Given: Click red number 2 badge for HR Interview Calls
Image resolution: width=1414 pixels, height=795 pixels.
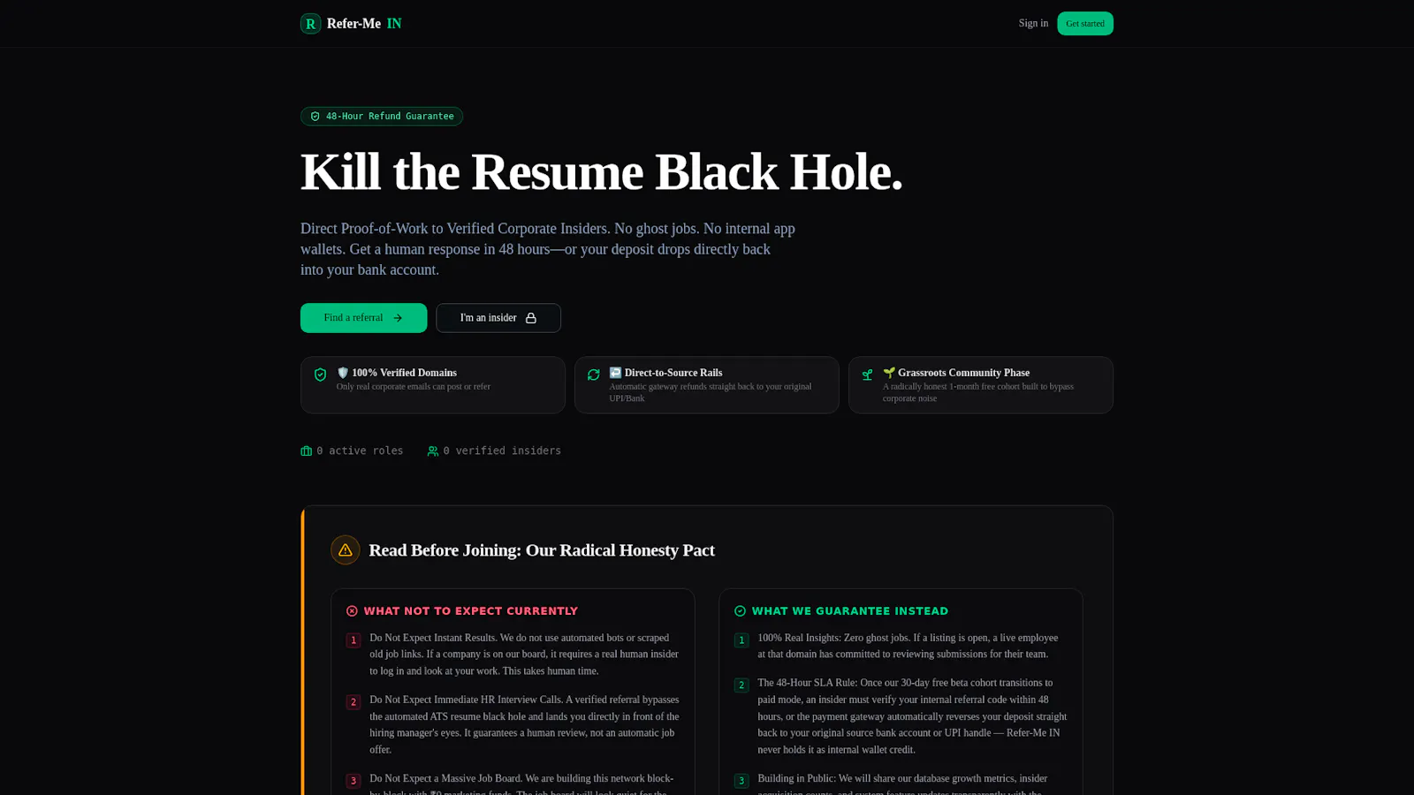Looking at the screenshot, I should pyautogui.click(x=353, y=702).
